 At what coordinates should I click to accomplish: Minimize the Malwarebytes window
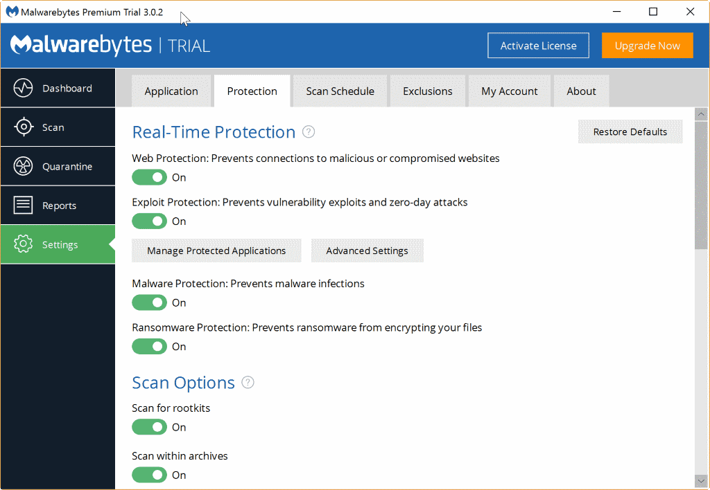coord(616,12)
